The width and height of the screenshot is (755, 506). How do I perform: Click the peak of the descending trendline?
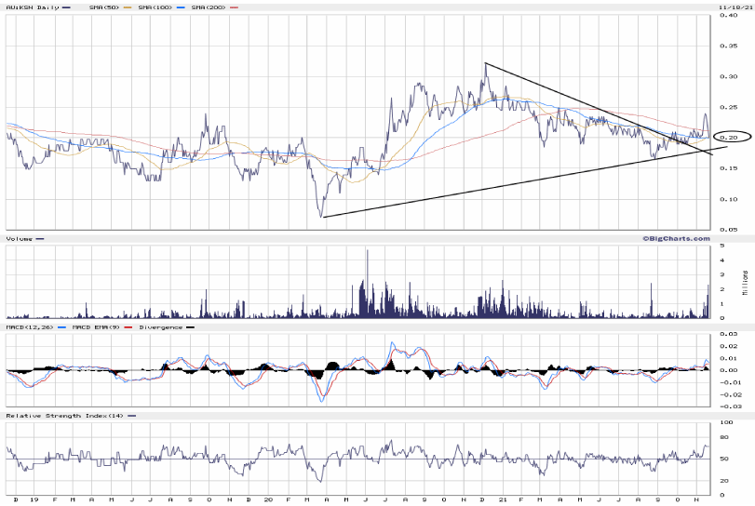click(484, 63)
